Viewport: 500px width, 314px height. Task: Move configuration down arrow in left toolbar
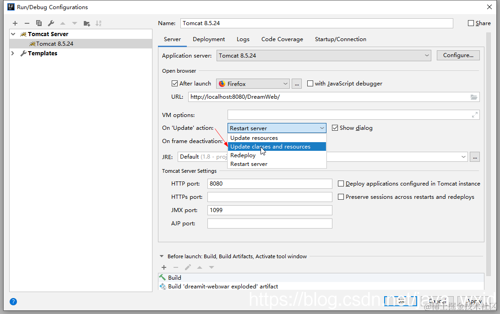(x=75, y=23)
